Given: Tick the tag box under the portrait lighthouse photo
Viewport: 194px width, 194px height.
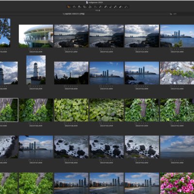Looking at the screenshot, I should click(30, 86).
